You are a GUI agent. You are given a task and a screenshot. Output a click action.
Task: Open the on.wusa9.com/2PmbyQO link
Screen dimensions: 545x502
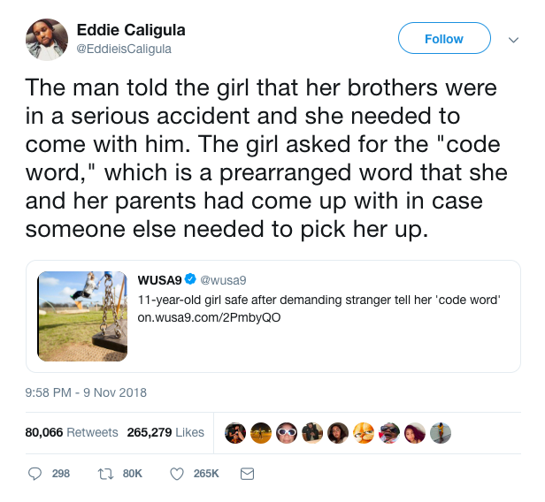pos(209,317)
